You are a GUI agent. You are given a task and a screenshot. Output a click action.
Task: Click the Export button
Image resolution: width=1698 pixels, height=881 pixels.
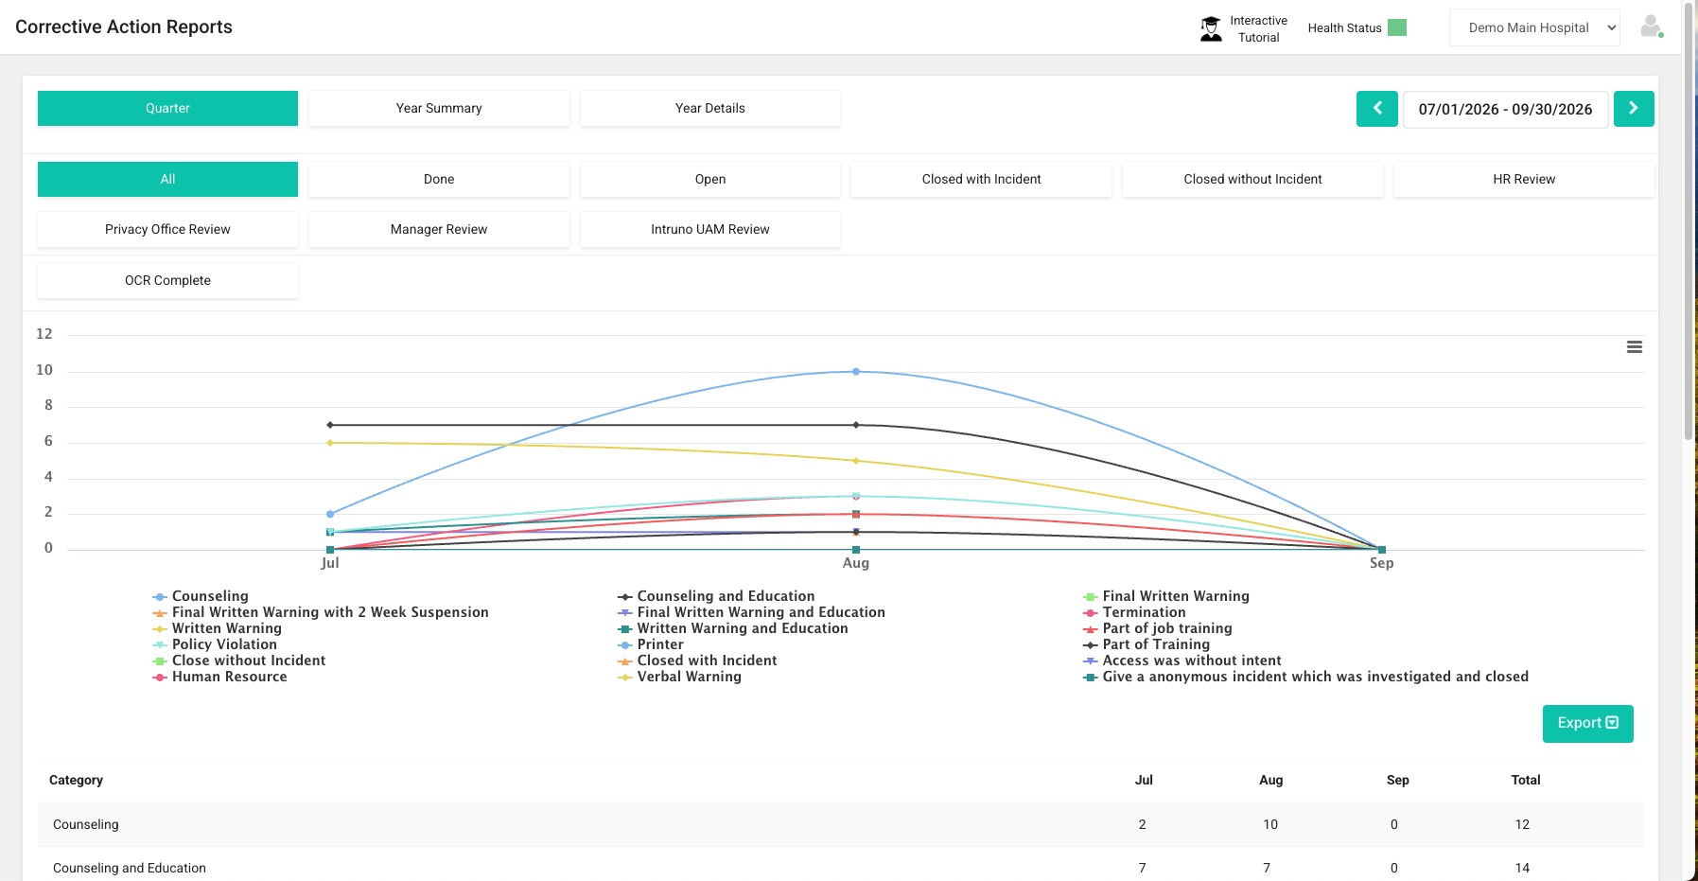click(1587, 723)
